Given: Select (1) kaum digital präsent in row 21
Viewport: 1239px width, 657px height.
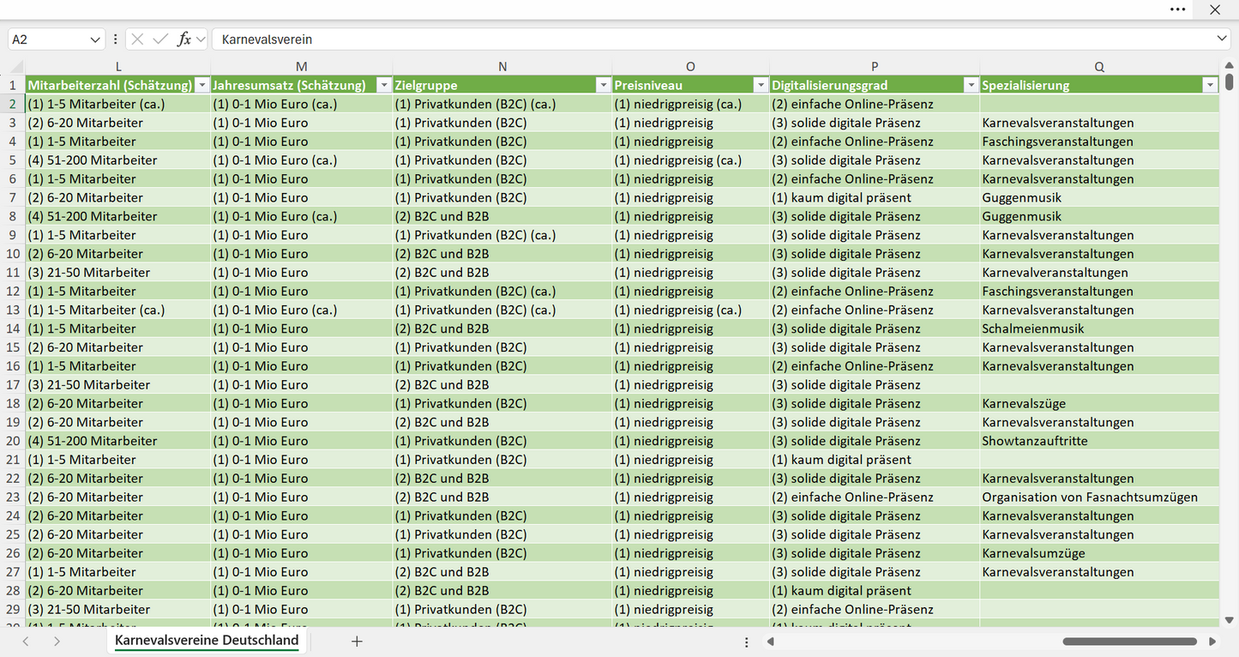Looking at the screenshot, I should point(875,460).
